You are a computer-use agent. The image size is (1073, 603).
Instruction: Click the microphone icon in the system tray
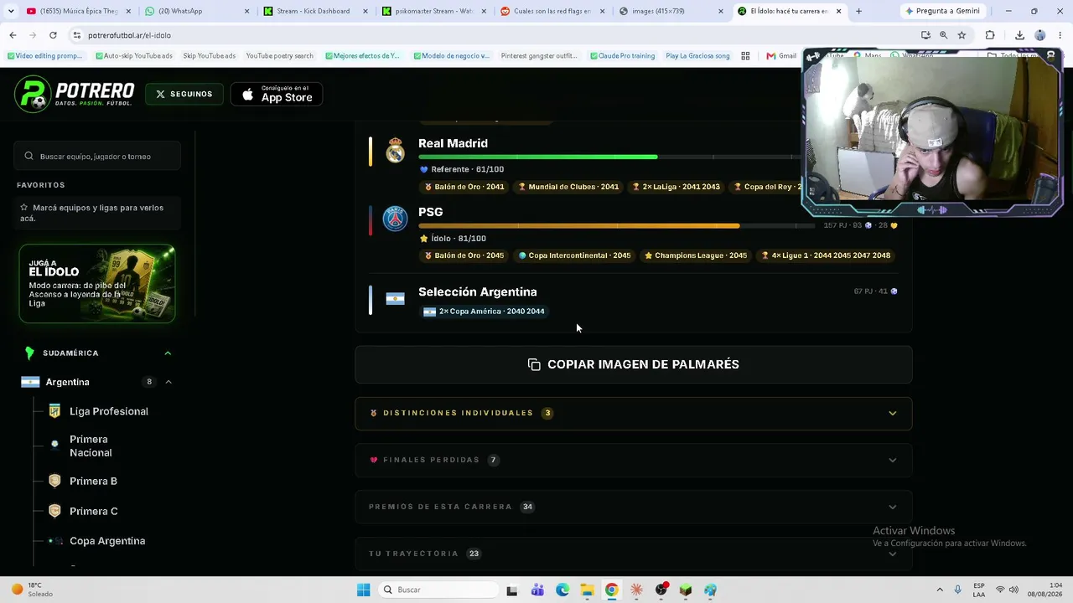coord(958,590)
